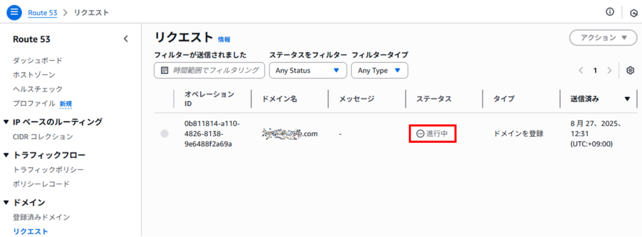Click the info circle icon in top bar
Viewport: 642px width, 237px height.
tap(610, 12)
